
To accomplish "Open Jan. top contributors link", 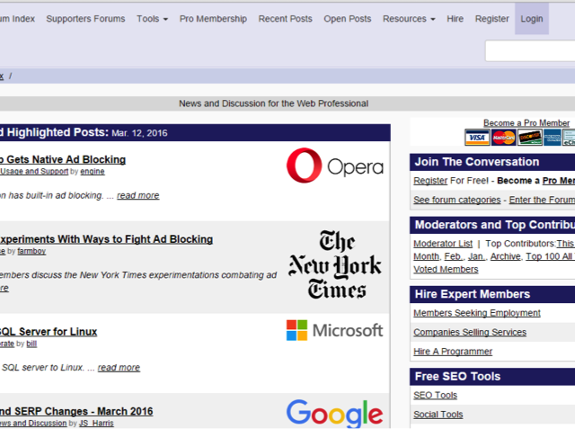I will [x=476, y=256].
